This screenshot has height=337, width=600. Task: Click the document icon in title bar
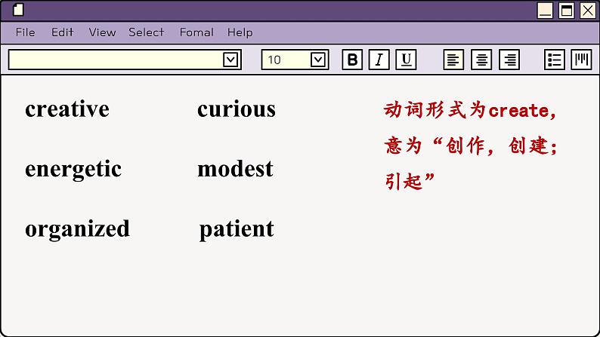point(19,10)
